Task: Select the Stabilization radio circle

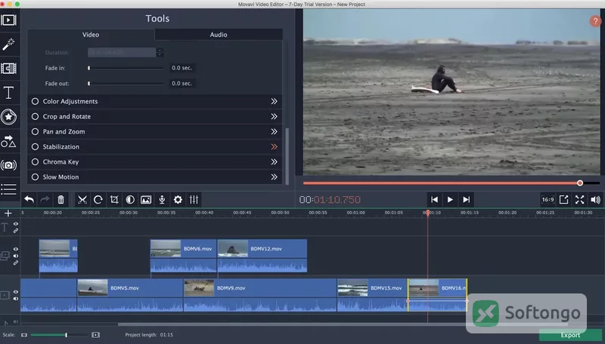Action: click(x=35, y=146)
